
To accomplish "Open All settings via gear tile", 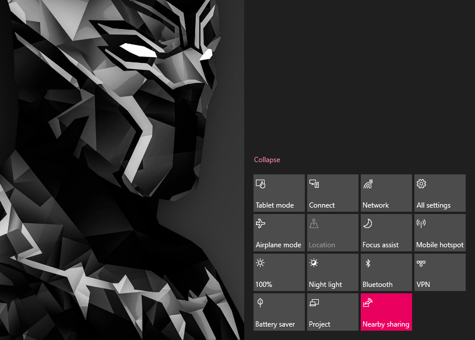I will (440, 193).
